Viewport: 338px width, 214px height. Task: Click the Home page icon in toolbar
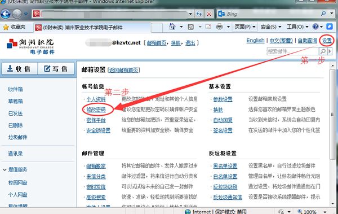(x=172, y=27)
